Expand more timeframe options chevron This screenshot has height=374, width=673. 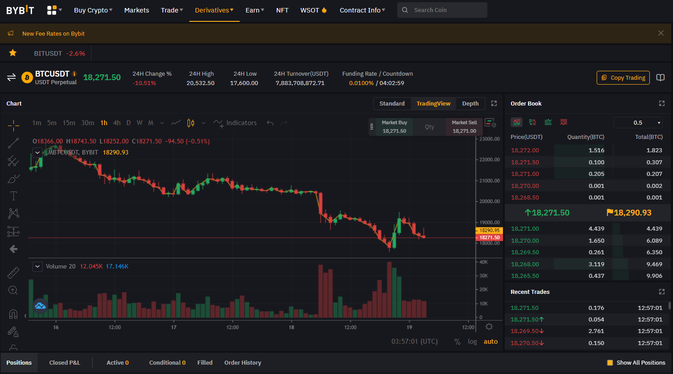tap(162, 123)
